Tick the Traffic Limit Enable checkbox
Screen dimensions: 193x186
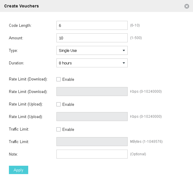pyautogui.click(x=58, y=129)
